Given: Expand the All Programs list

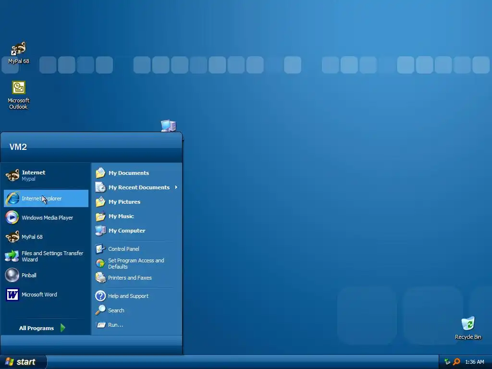Looking at the screenshot, I should pos(42,328).
